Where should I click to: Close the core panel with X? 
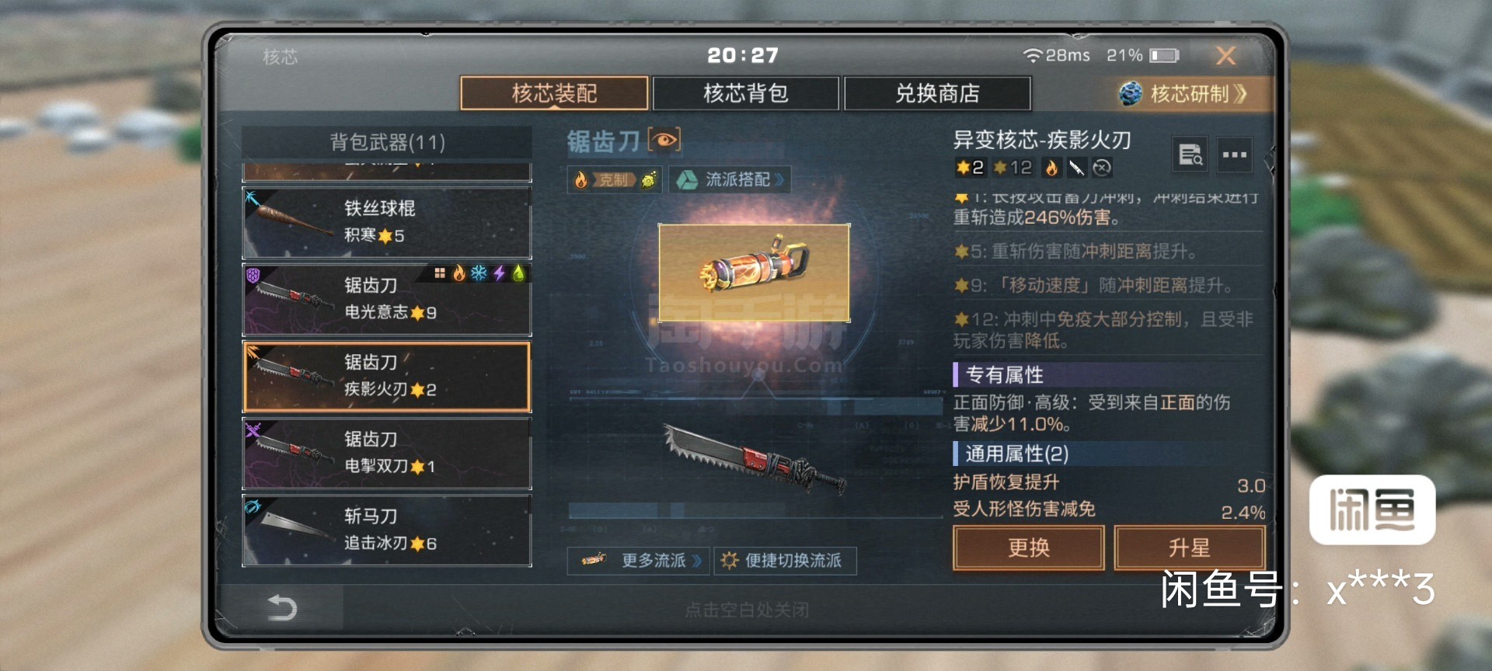click(x=1225, y=55)
